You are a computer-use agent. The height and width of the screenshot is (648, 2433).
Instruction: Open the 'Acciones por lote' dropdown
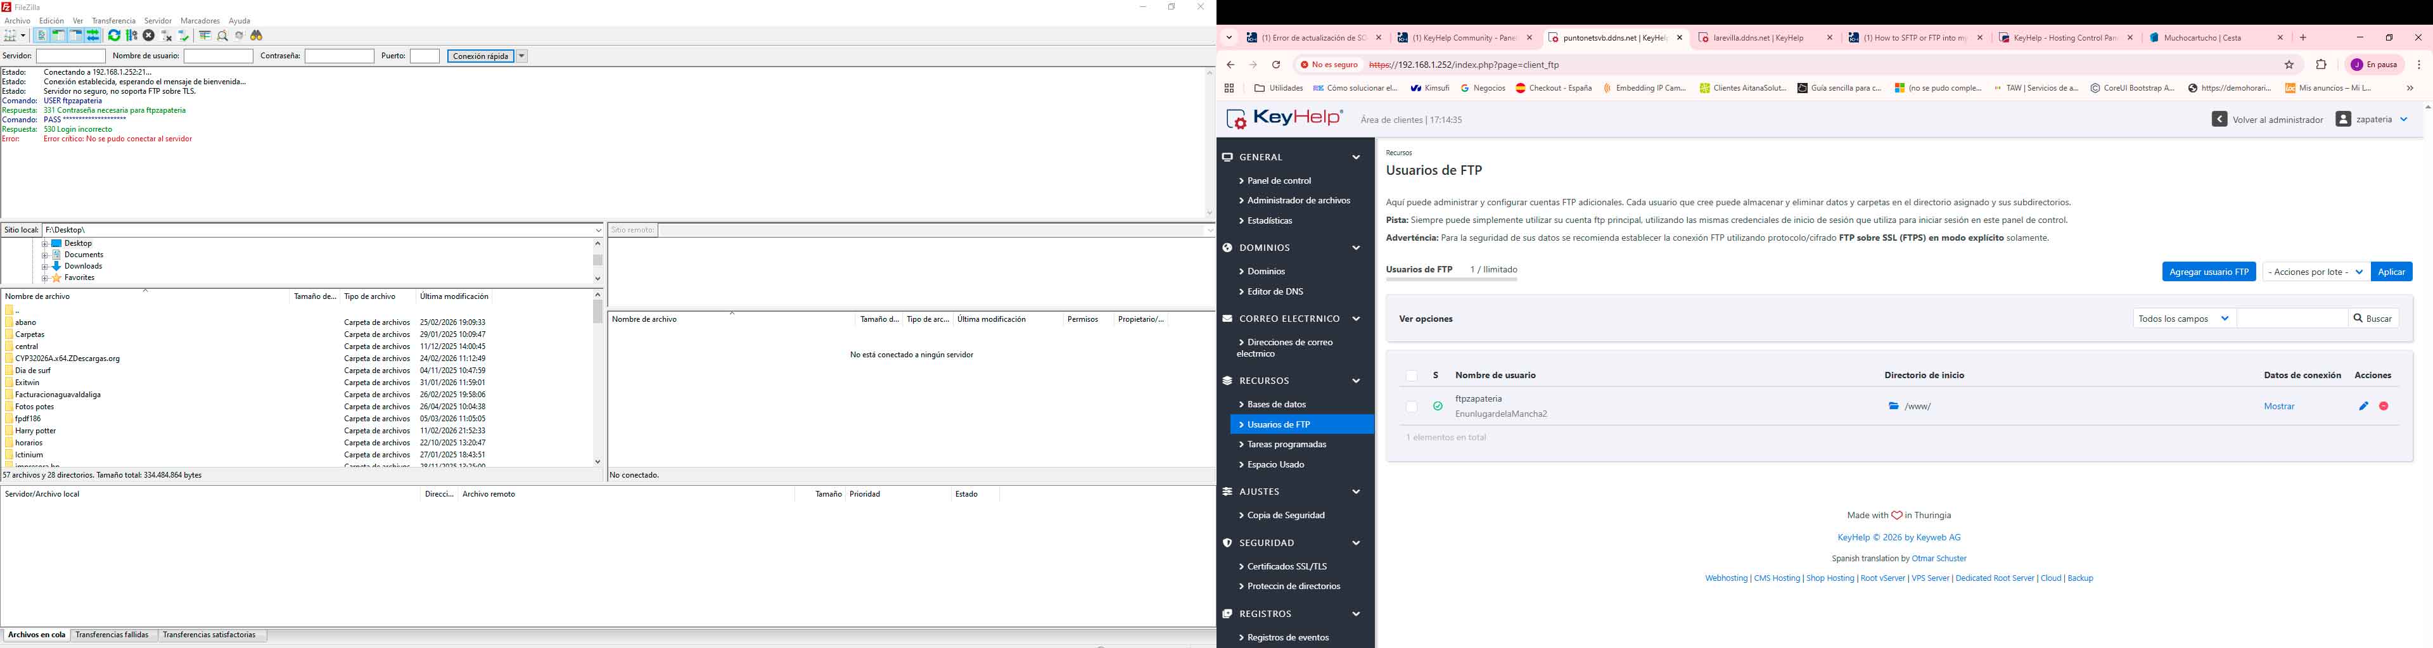click(2316, 272)
